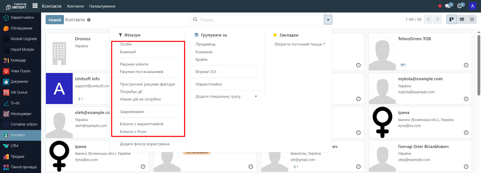Viewport: 481px width, 173px height.
Task: Open the Налаштування menu
Action: click(102, 6)
